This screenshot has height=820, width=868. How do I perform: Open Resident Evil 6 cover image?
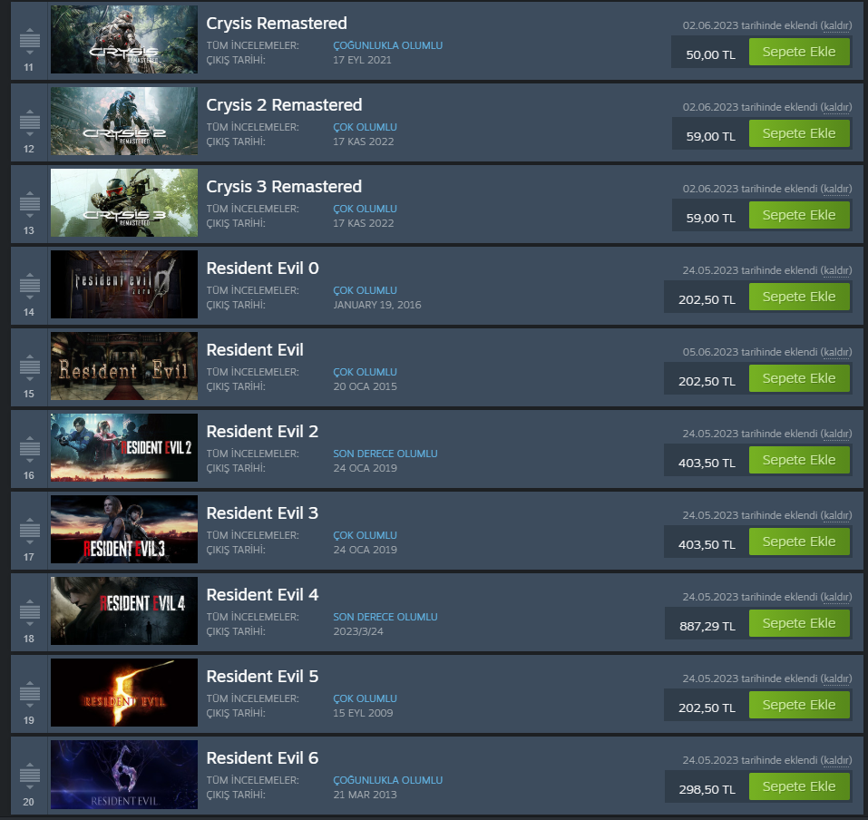pyautogui.click(x=124, y=774)
